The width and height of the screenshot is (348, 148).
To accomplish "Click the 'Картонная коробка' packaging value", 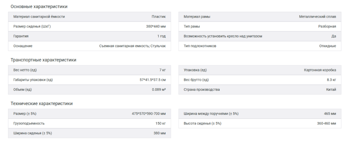I will click(x=320, y=70).
